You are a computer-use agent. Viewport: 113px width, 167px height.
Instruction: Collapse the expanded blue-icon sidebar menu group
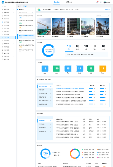(x=8, y=22)
